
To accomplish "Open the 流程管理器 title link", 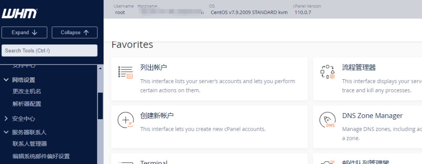I will point(359,67).
